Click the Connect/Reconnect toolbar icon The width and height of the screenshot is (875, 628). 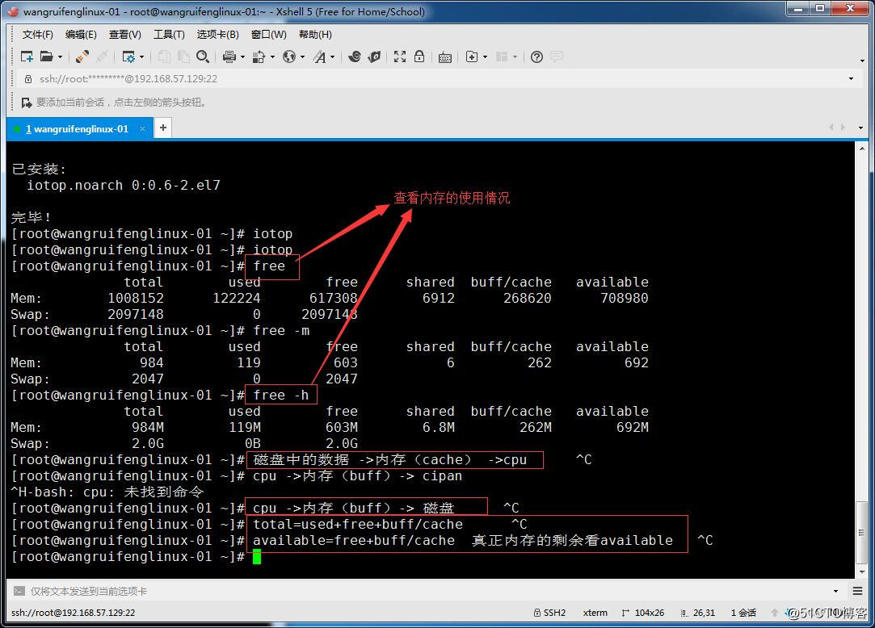pyautogui.click(x=82, y=57)
